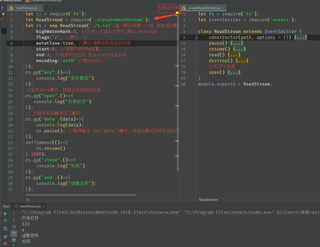This screenshot has width=320, height=247.
Task: Click createReadStream.js in the top breadcrumb
Action: 46,1
